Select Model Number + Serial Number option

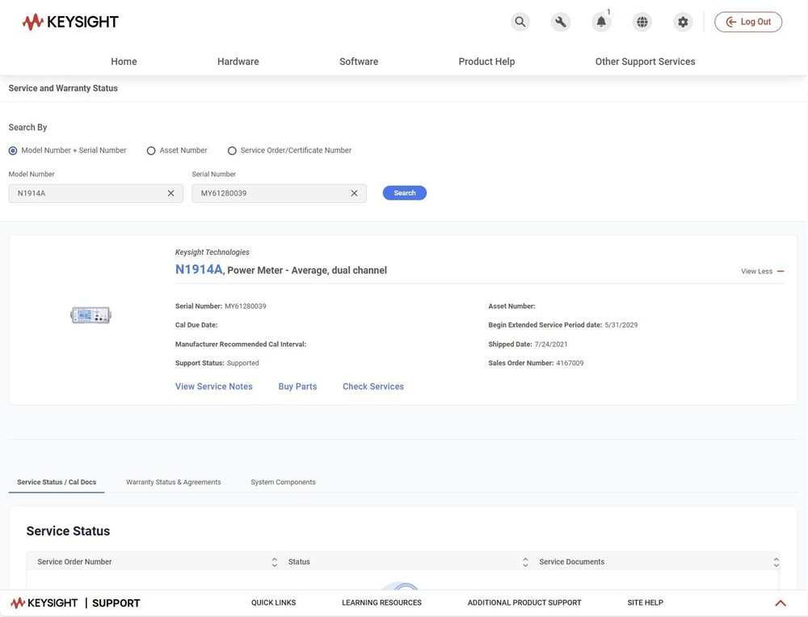(13, 150)
